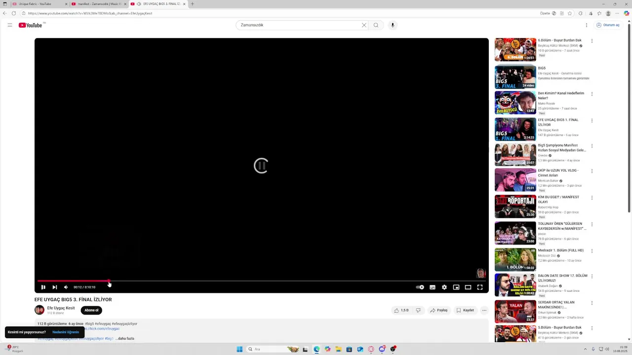632x355 pixels.
Task: Open the KİM BU EGE!? / MANİFEST OLAYI video
Action: coord(515,206)
